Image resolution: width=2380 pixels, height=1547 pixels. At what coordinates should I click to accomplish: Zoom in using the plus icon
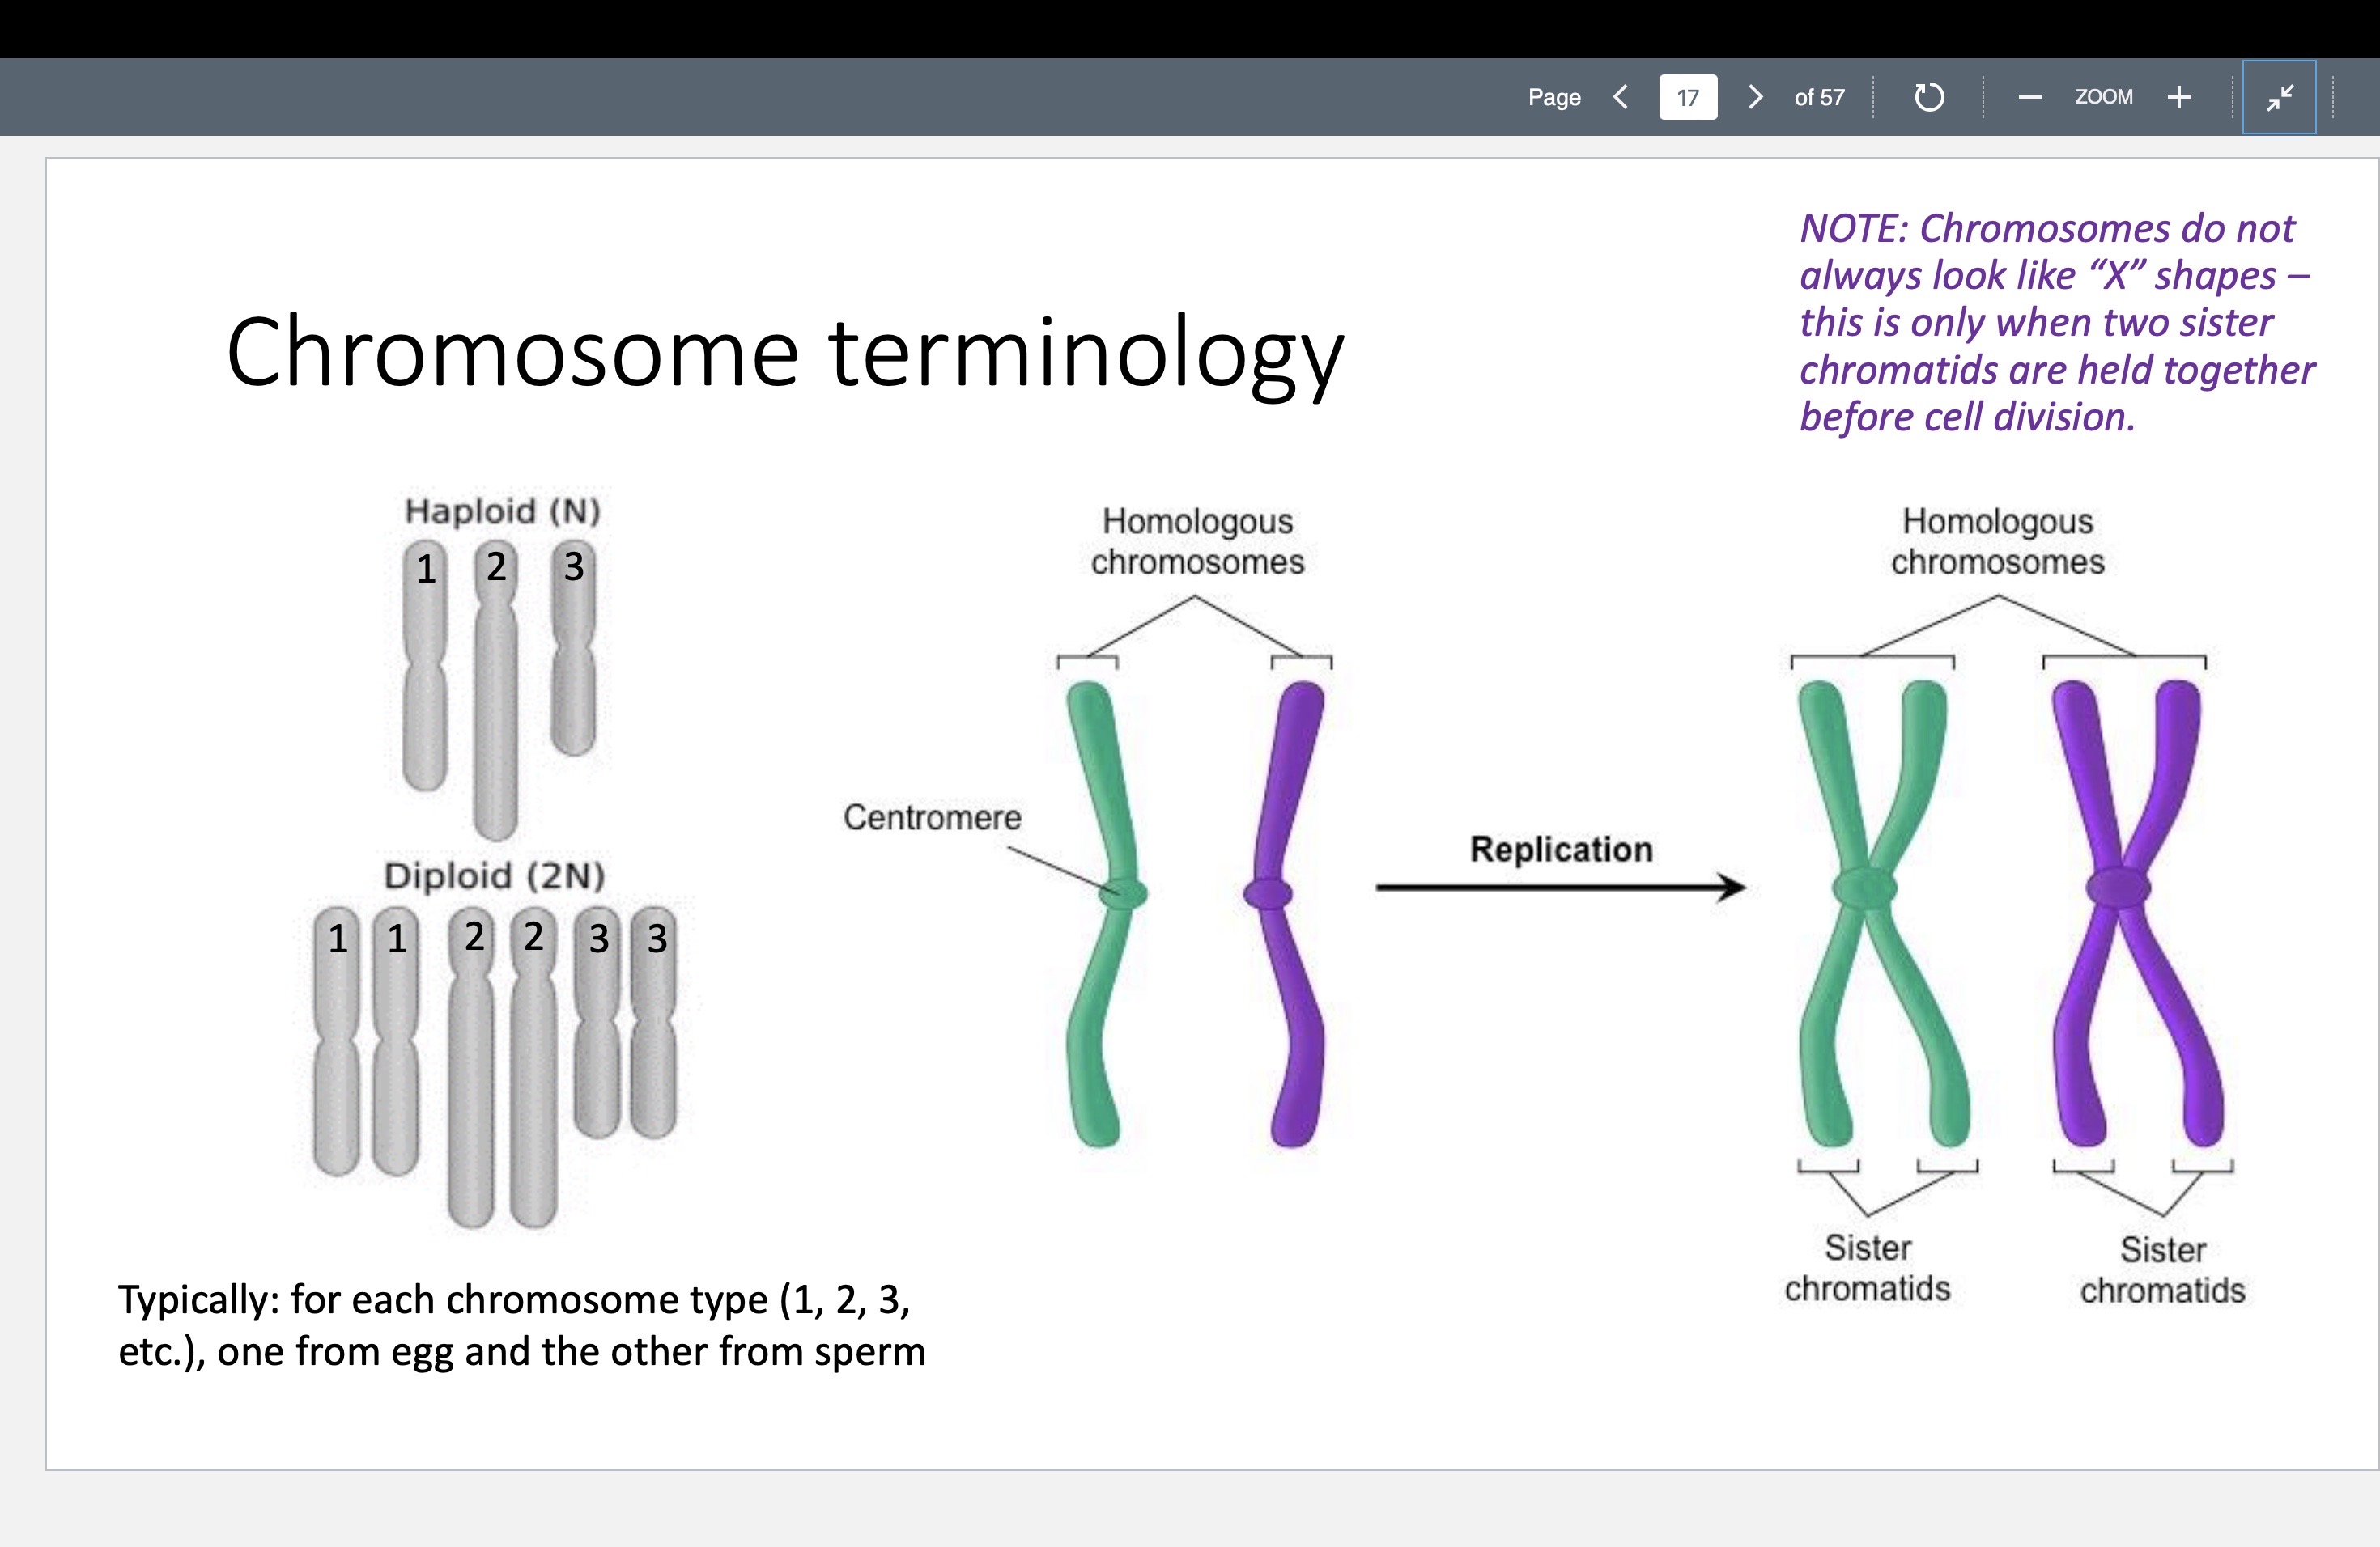pyautogui.click(x=2179, y=97)
